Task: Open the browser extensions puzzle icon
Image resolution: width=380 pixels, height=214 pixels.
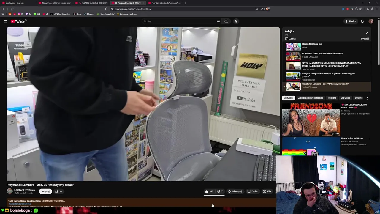Action: pyautogui.click(x=356, y=9)
